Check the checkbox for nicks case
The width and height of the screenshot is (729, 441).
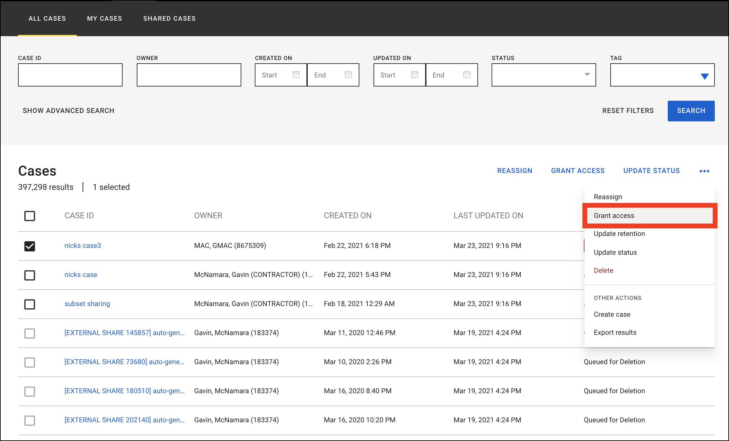point(29,275)
